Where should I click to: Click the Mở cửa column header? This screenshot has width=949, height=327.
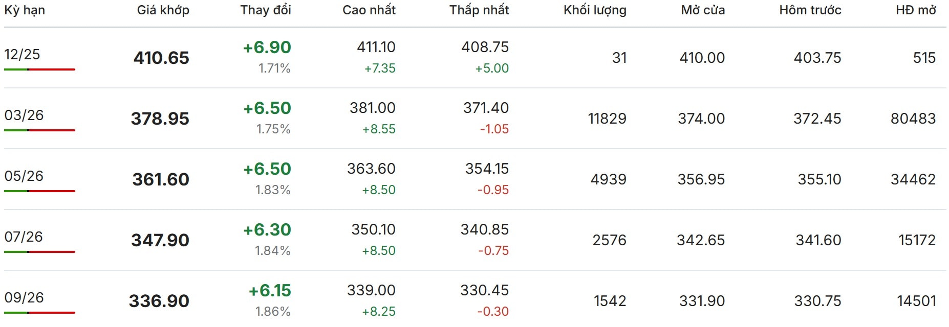click(x=702, y=10)
